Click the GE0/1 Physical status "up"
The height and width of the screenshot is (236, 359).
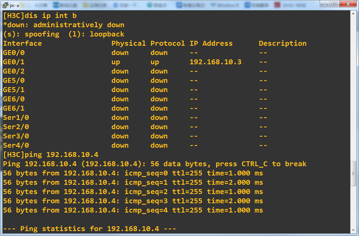click(x=116, y=62)
